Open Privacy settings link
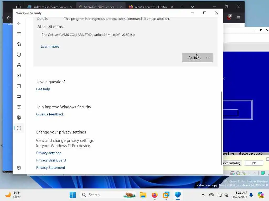269x201 pixels. point(49,153)
